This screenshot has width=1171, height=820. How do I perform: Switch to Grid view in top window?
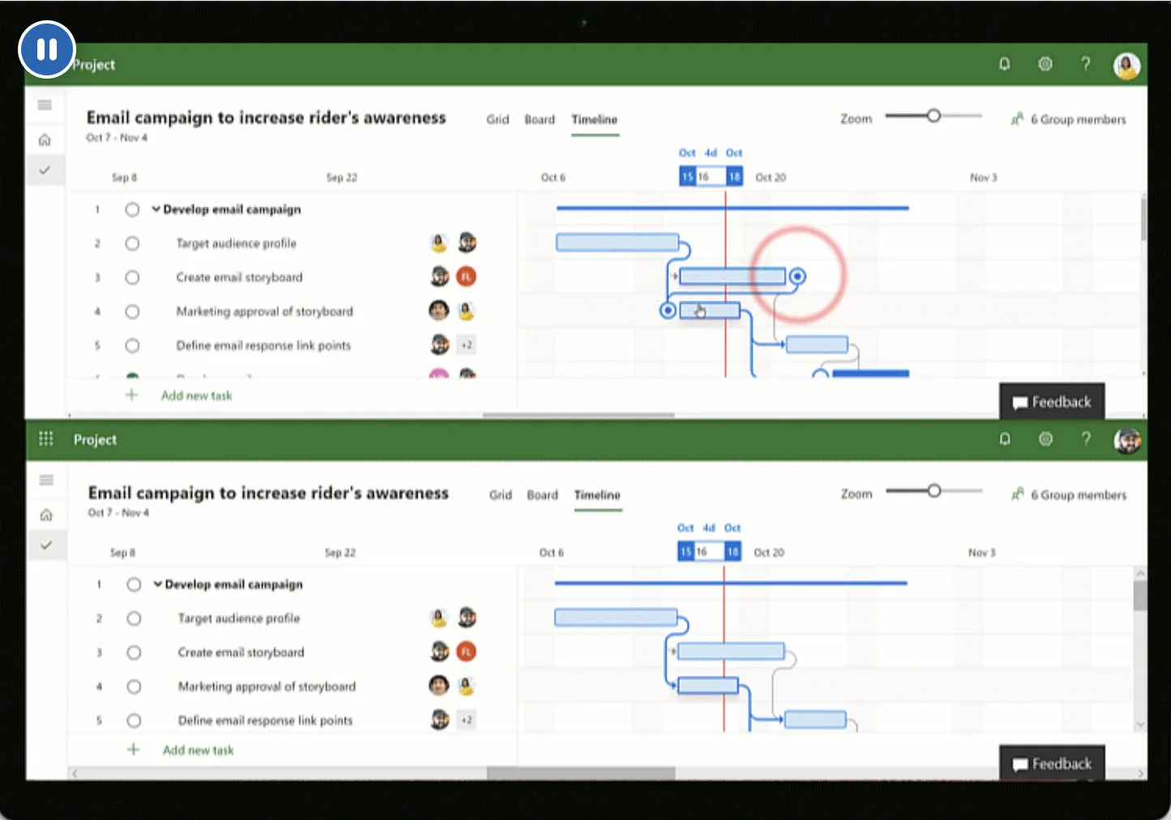click(498, 119)
